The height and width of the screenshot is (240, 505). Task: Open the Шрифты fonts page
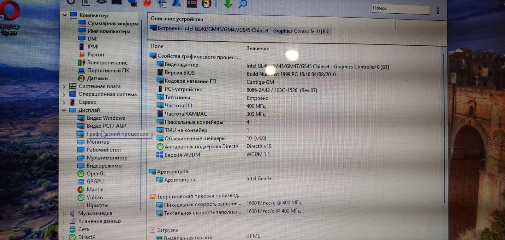tap(93, 205)
